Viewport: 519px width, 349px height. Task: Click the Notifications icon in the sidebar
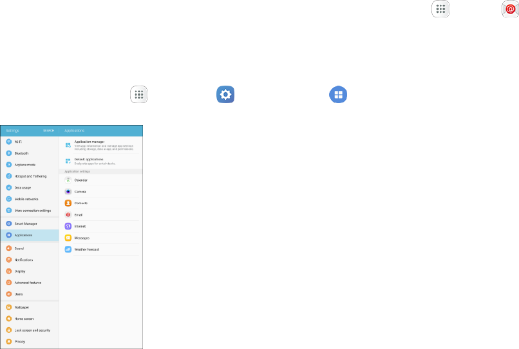[9, 259]
